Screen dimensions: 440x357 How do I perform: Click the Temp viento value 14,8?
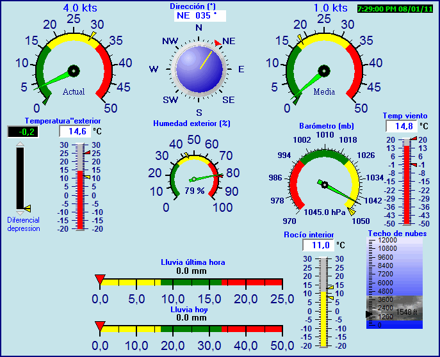tap(403, 127)
